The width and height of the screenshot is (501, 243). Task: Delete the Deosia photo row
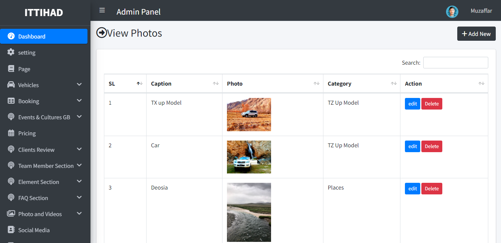(x=432, y=188)
